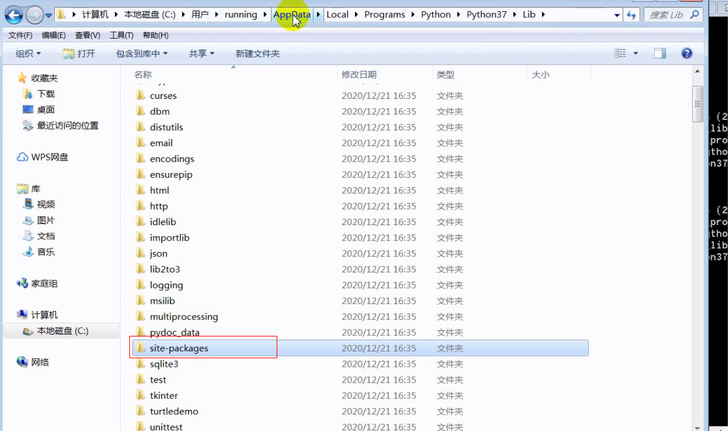Screen dimensions: 728x431
Task: Click the file list scroll up arrow
Action: click(698, 72)
